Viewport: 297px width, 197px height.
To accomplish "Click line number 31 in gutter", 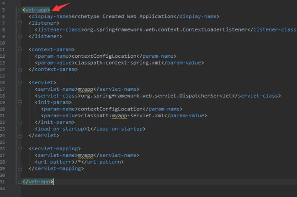I will click(x=2, y=182).
